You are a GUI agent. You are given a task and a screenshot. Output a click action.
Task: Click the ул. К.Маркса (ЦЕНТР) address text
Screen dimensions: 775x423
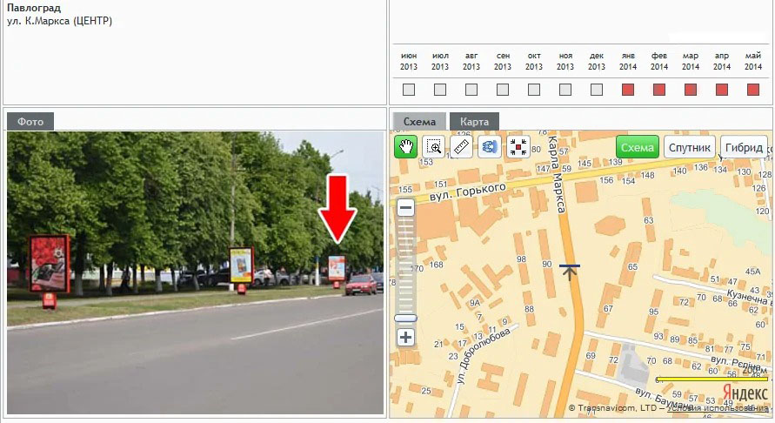59,21
